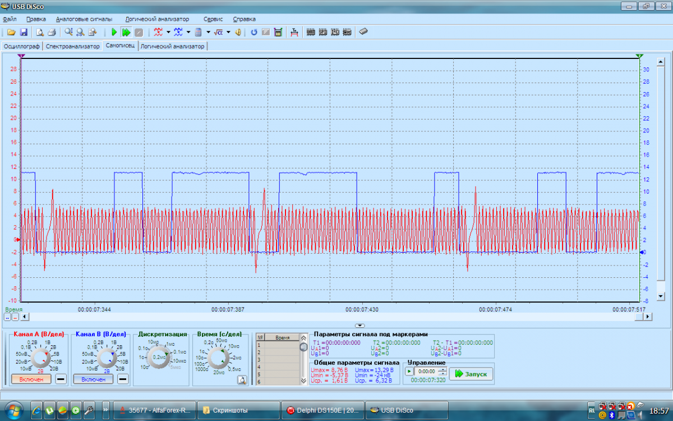
Task: Click the save floppy disk icon
Action: [24, 33]
